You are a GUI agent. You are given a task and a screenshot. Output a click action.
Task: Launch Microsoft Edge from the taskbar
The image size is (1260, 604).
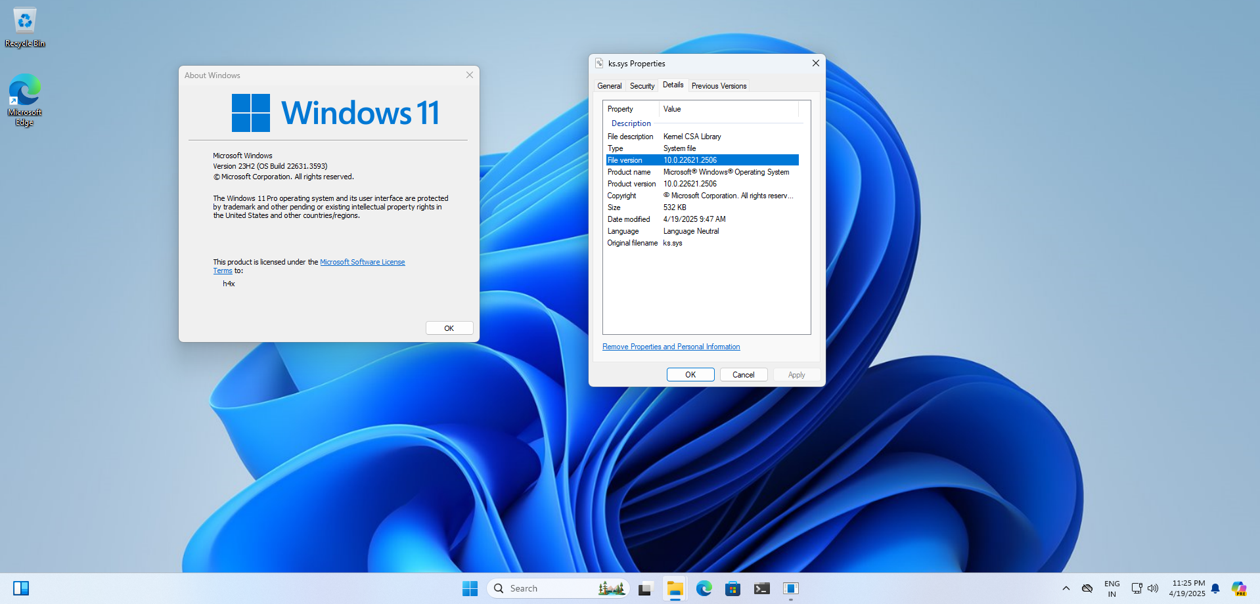point(704,589)
